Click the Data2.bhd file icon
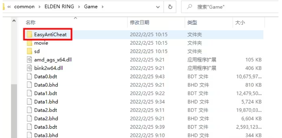Viewport: 282px width, 138px height. [x=29, y=118]
